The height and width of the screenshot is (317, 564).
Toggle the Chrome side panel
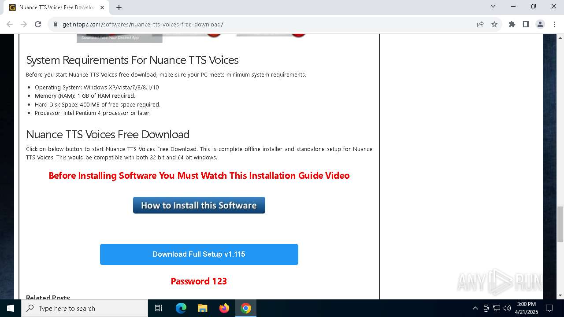[x=526, y=24]
